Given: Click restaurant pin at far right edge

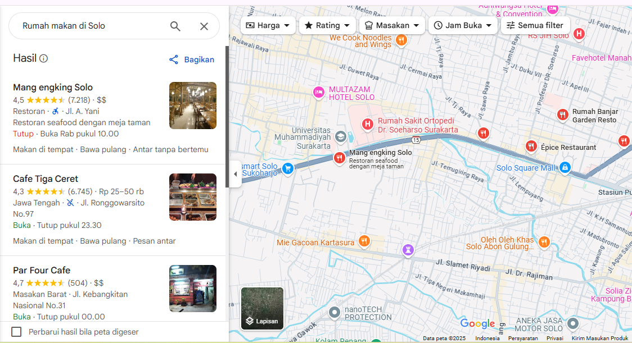Looking at the screenshot, I should 624,141.
